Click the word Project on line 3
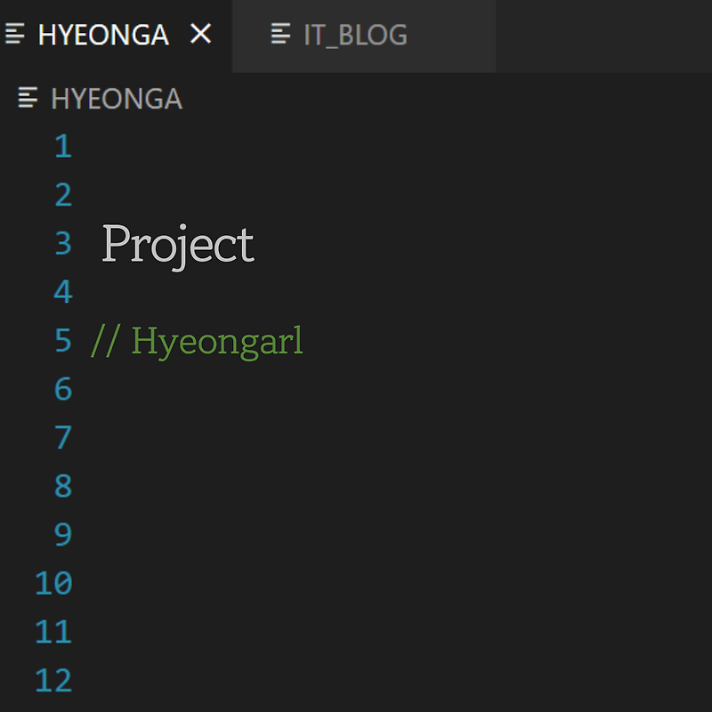 pyautogui.click(x=178, y=247)
